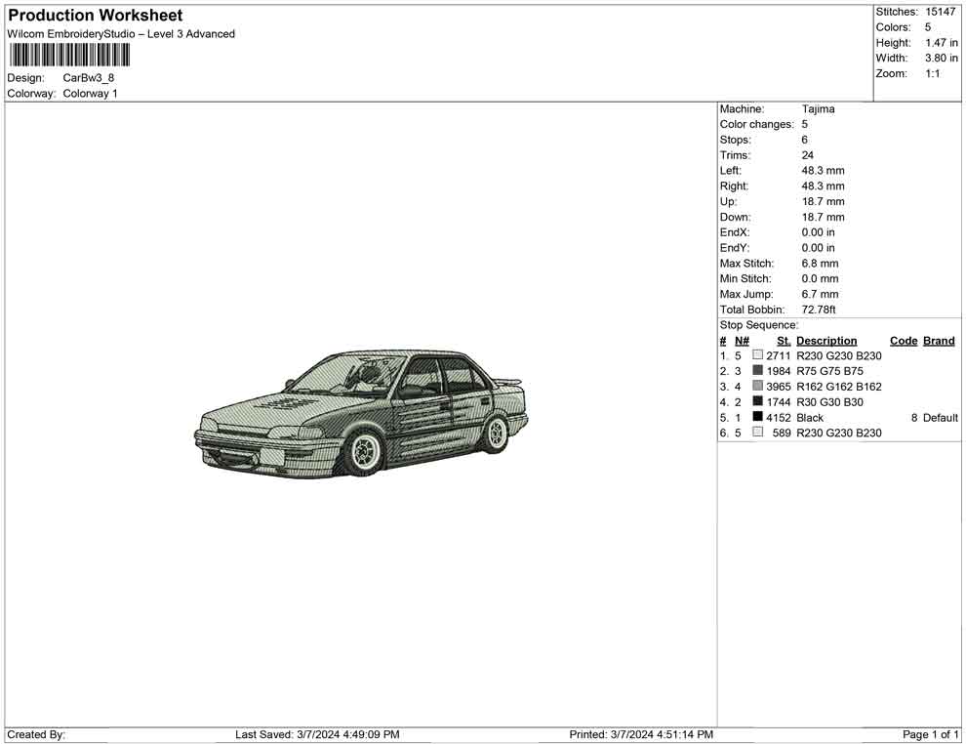This screenshot has height=744, width=966.
Task: Click the rear wheel of the car design
Action: 497,431
